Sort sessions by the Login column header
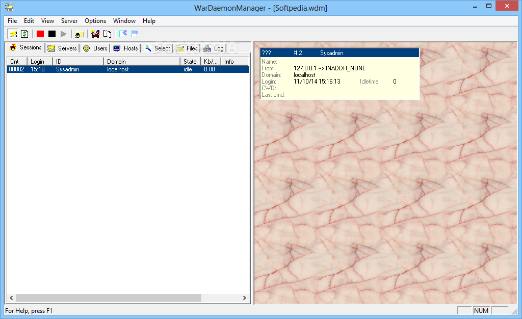Screen dimensions: 522x319 tap(40, 62)
